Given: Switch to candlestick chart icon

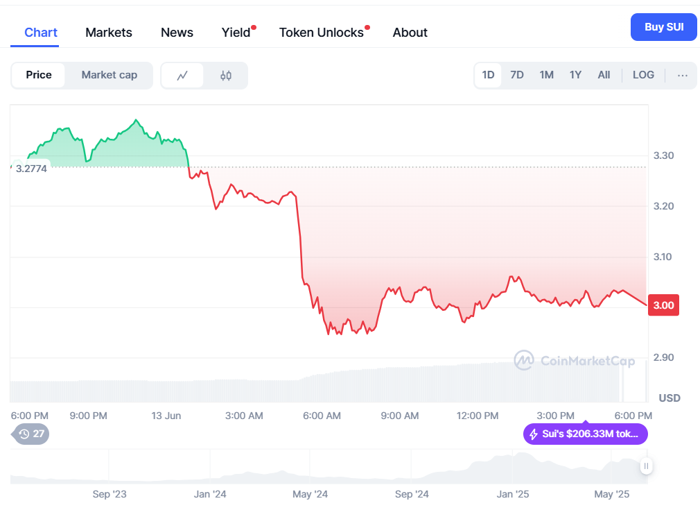Looking at the screenshot, I should (x=226, y=76).
